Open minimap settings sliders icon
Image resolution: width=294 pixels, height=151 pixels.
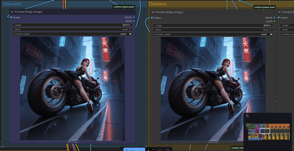tap(247, 116)
